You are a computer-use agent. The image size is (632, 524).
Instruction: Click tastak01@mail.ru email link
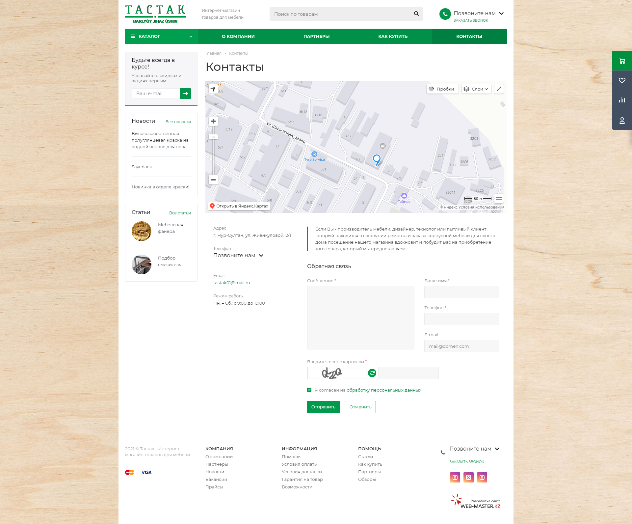coord(231,283)
